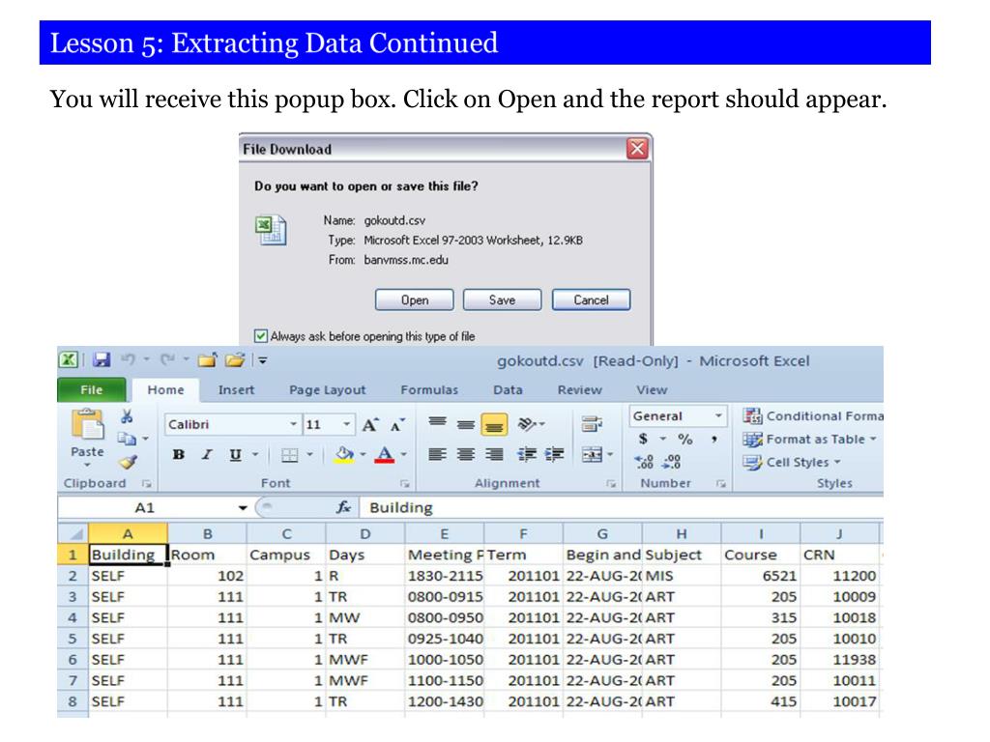The width and height of the screenshot is (990, 742).
Task: Apply the Percent Style format
Action: coord(685,439)
